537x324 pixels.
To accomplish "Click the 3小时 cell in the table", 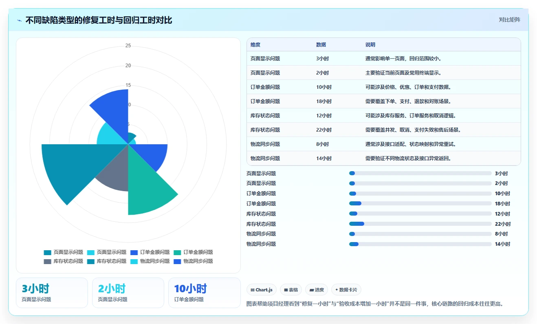I will coord(322,59).
